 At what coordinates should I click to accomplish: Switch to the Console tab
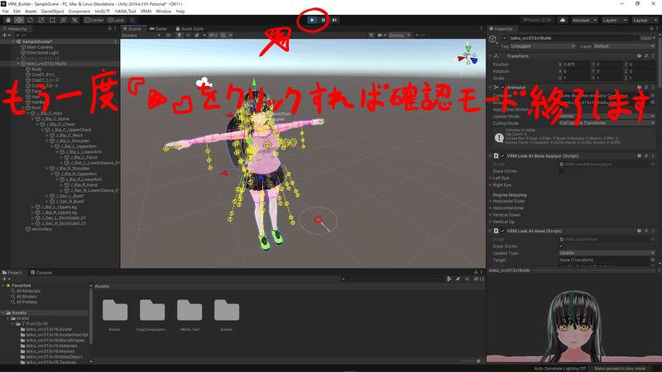(41, 273)
